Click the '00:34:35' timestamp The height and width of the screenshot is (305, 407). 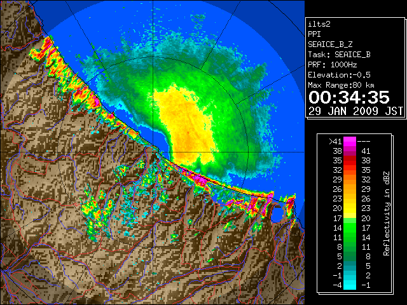tap(349, 97)
